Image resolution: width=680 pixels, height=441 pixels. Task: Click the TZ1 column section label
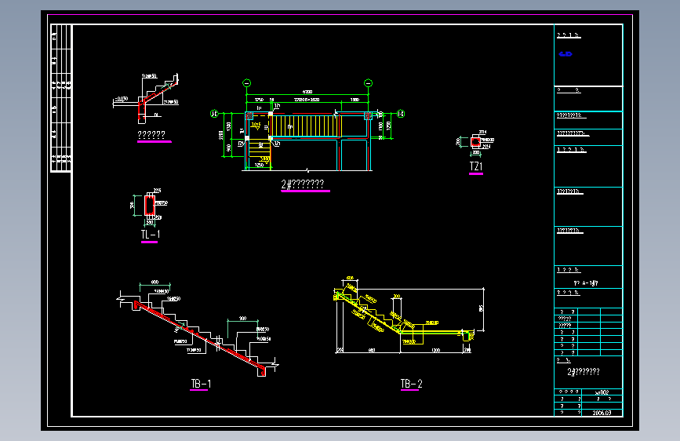point(476,166)
